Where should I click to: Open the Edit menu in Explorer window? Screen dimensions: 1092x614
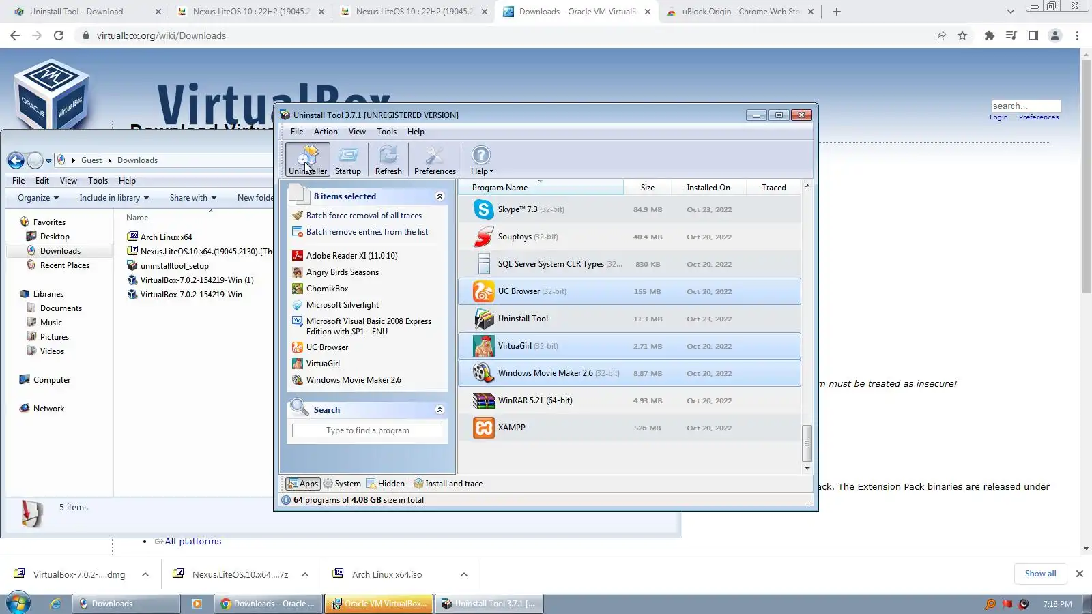tap(42, 181)
